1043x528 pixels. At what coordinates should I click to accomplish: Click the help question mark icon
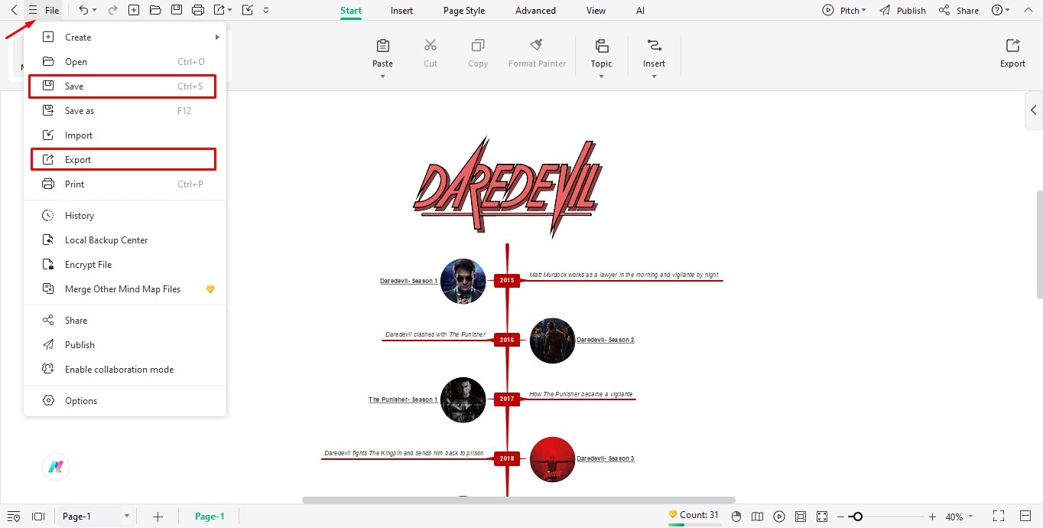click(x=996, y=10)
